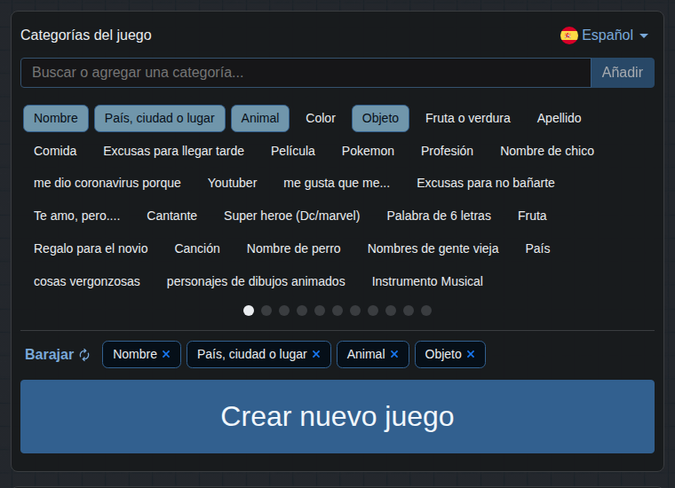Go to the first active pagination dot
The width and height of the screenshot is (675, 488).
point(249,311)
